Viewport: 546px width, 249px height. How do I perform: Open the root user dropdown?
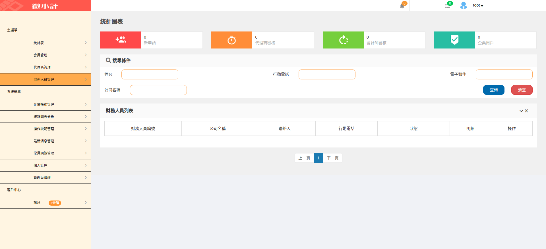click(478, 5)
